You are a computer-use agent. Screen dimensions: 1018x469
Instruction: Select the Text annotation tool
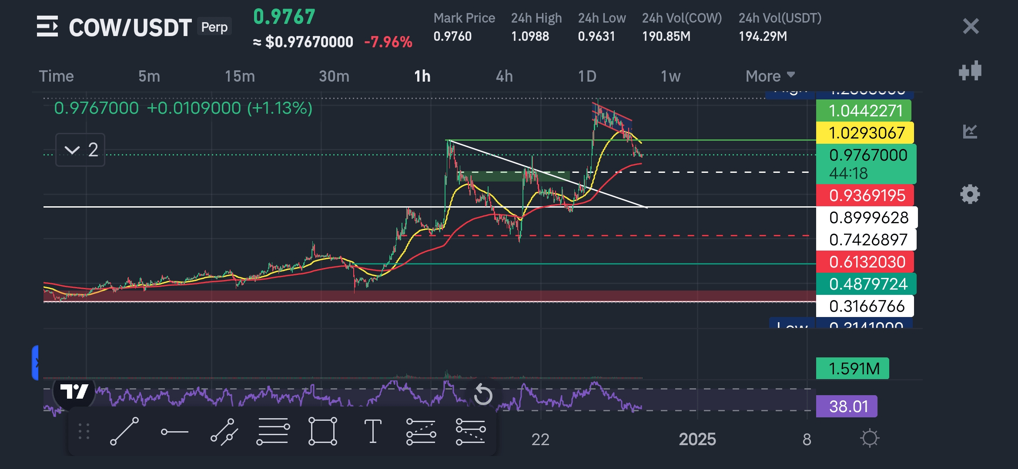coord(372,431)
